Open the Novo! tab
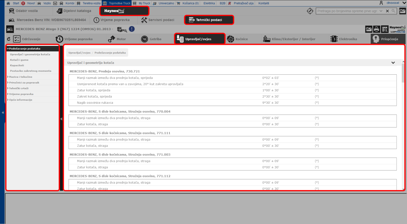The width and height of the screenshot is (407, 224). (28, 3)
